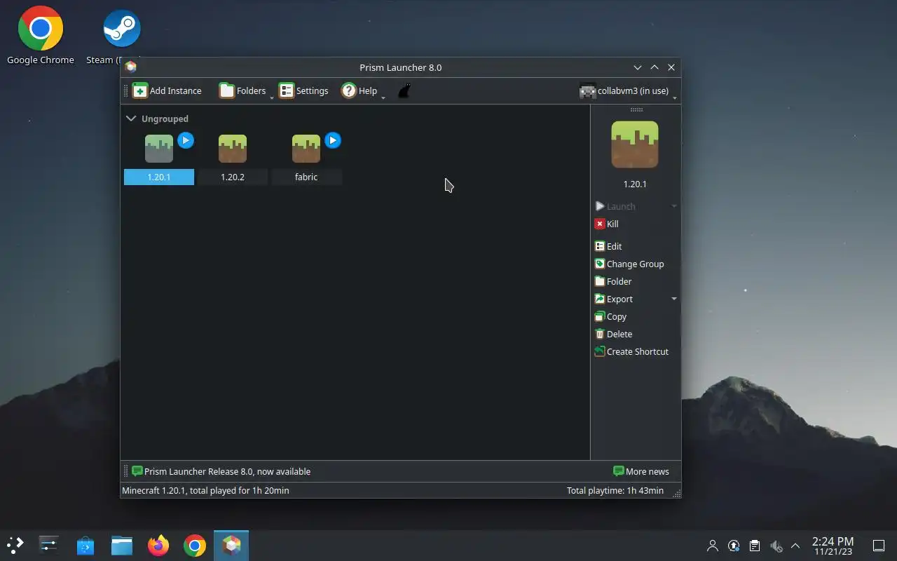
Task: Select the 1.20.2 instance icon
Action: click(233, 149)
